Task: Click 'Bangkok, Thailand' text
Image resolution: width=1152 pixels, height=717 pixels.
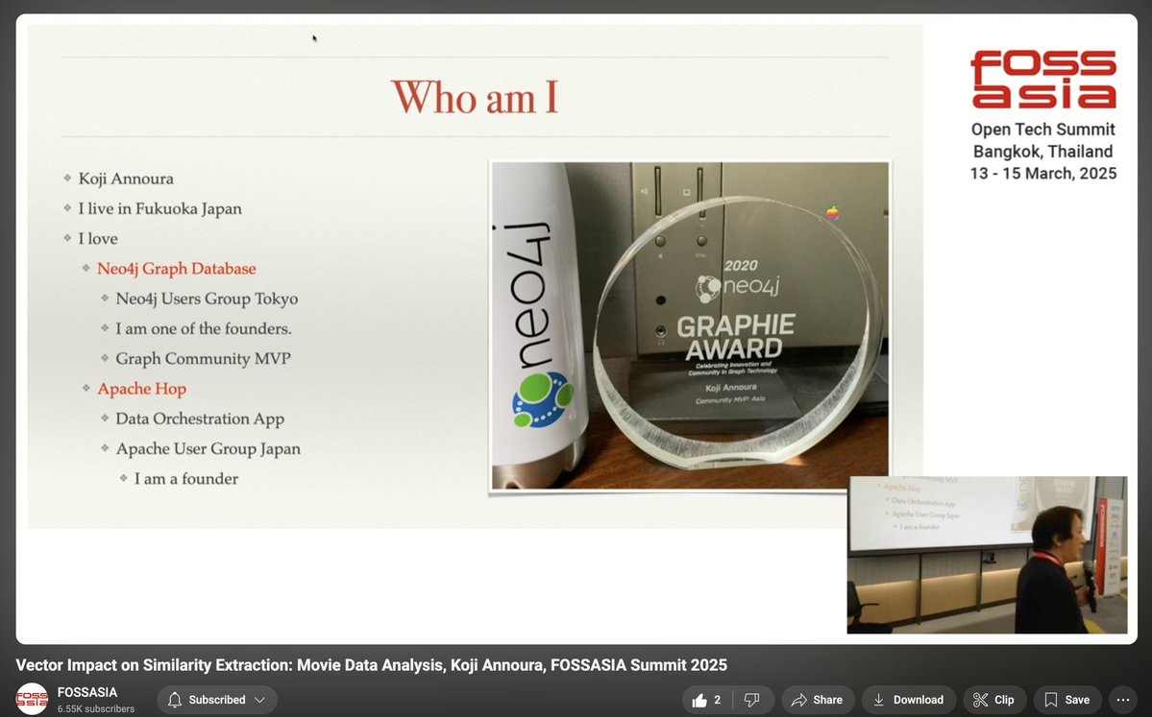Action: coord(1043,152)
